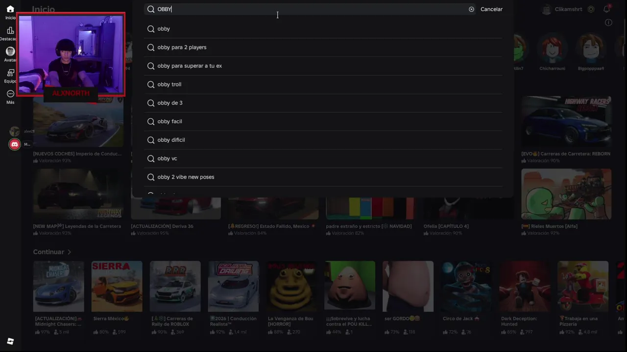Cancel the search with Cancelar
627x352 pixels.
click(x=491, y=9)
